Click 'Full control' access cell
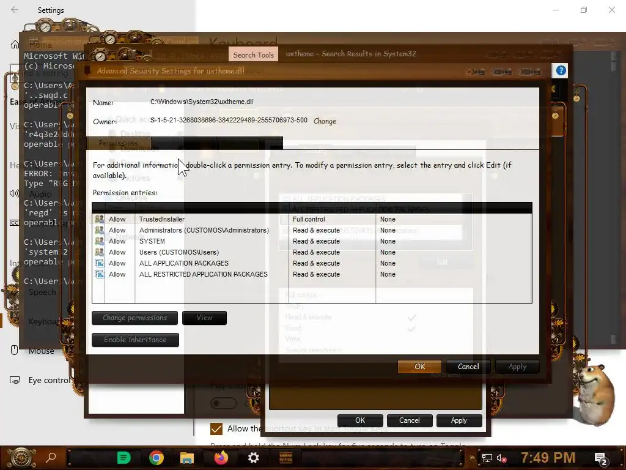Image resolution: width=626 pixels, height=470 pixels. pos(309,219)
